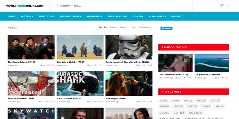239x119 pixels.
Task: Click views eye icon for The Expendables
Action: pyautogui.click(x=48, y=65)
